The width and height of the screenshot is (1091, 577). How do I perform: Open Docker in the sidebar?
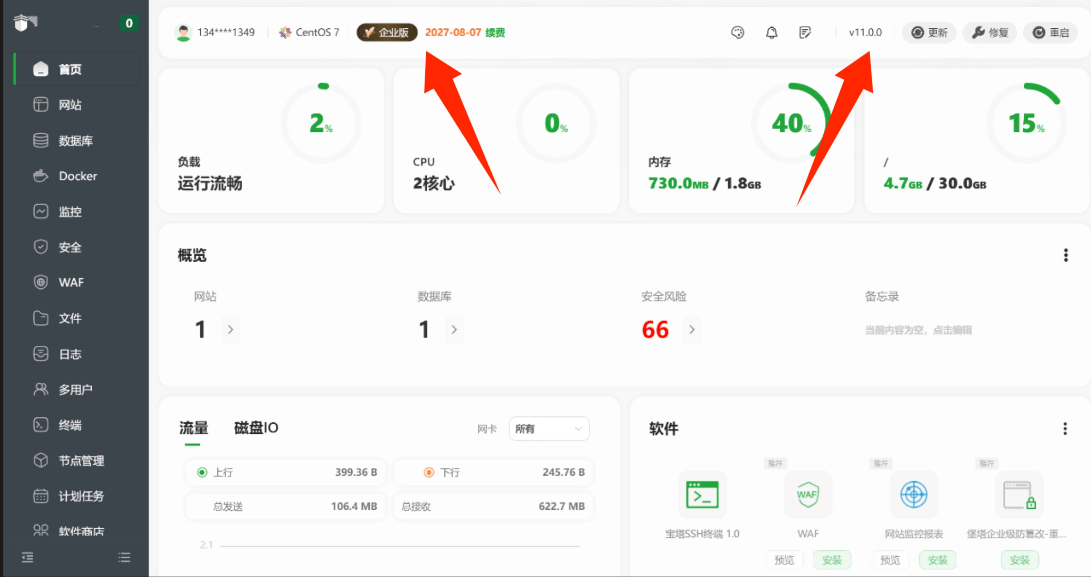click(x=78, y=176)
